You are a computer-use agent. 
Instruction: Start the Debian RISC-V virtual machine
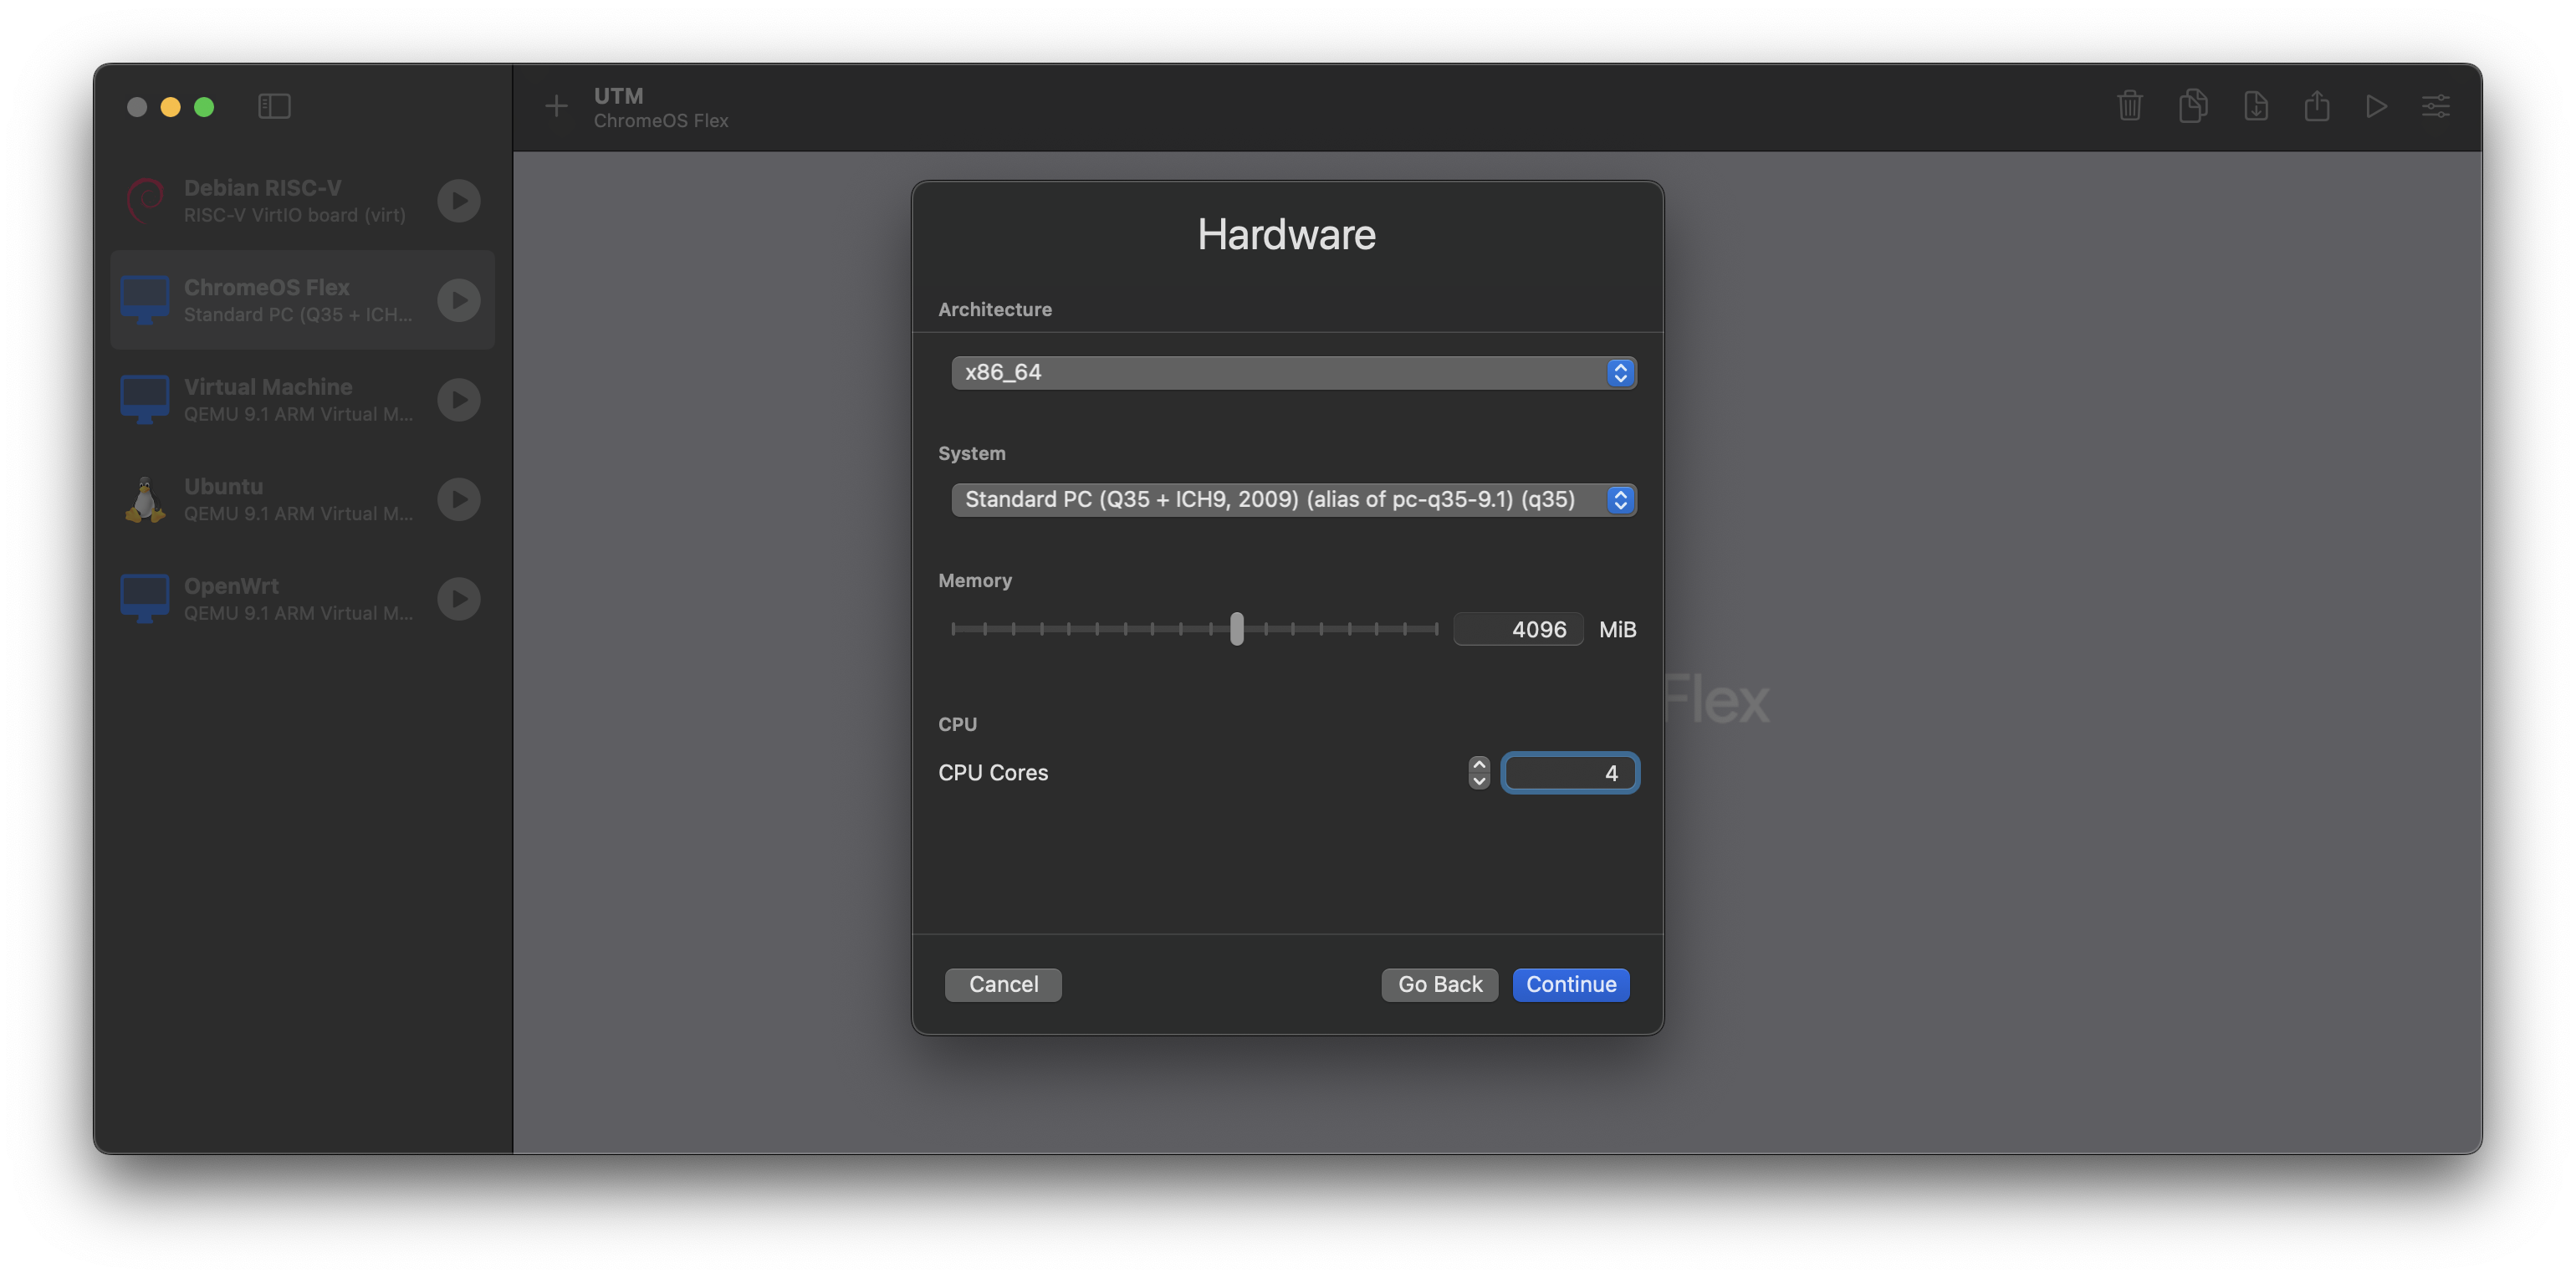tap(458, 200)
